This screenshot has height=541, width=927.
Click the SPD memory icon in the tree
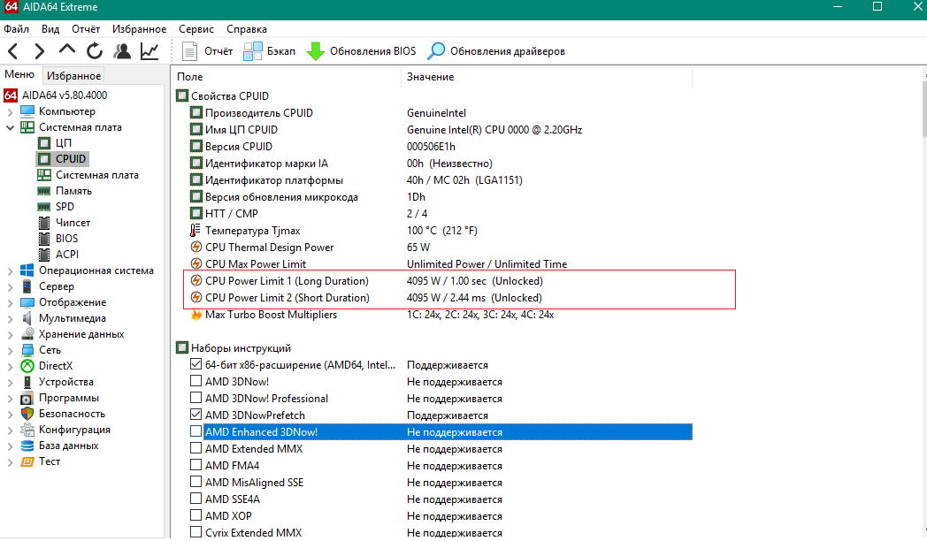tap(43, 207)
